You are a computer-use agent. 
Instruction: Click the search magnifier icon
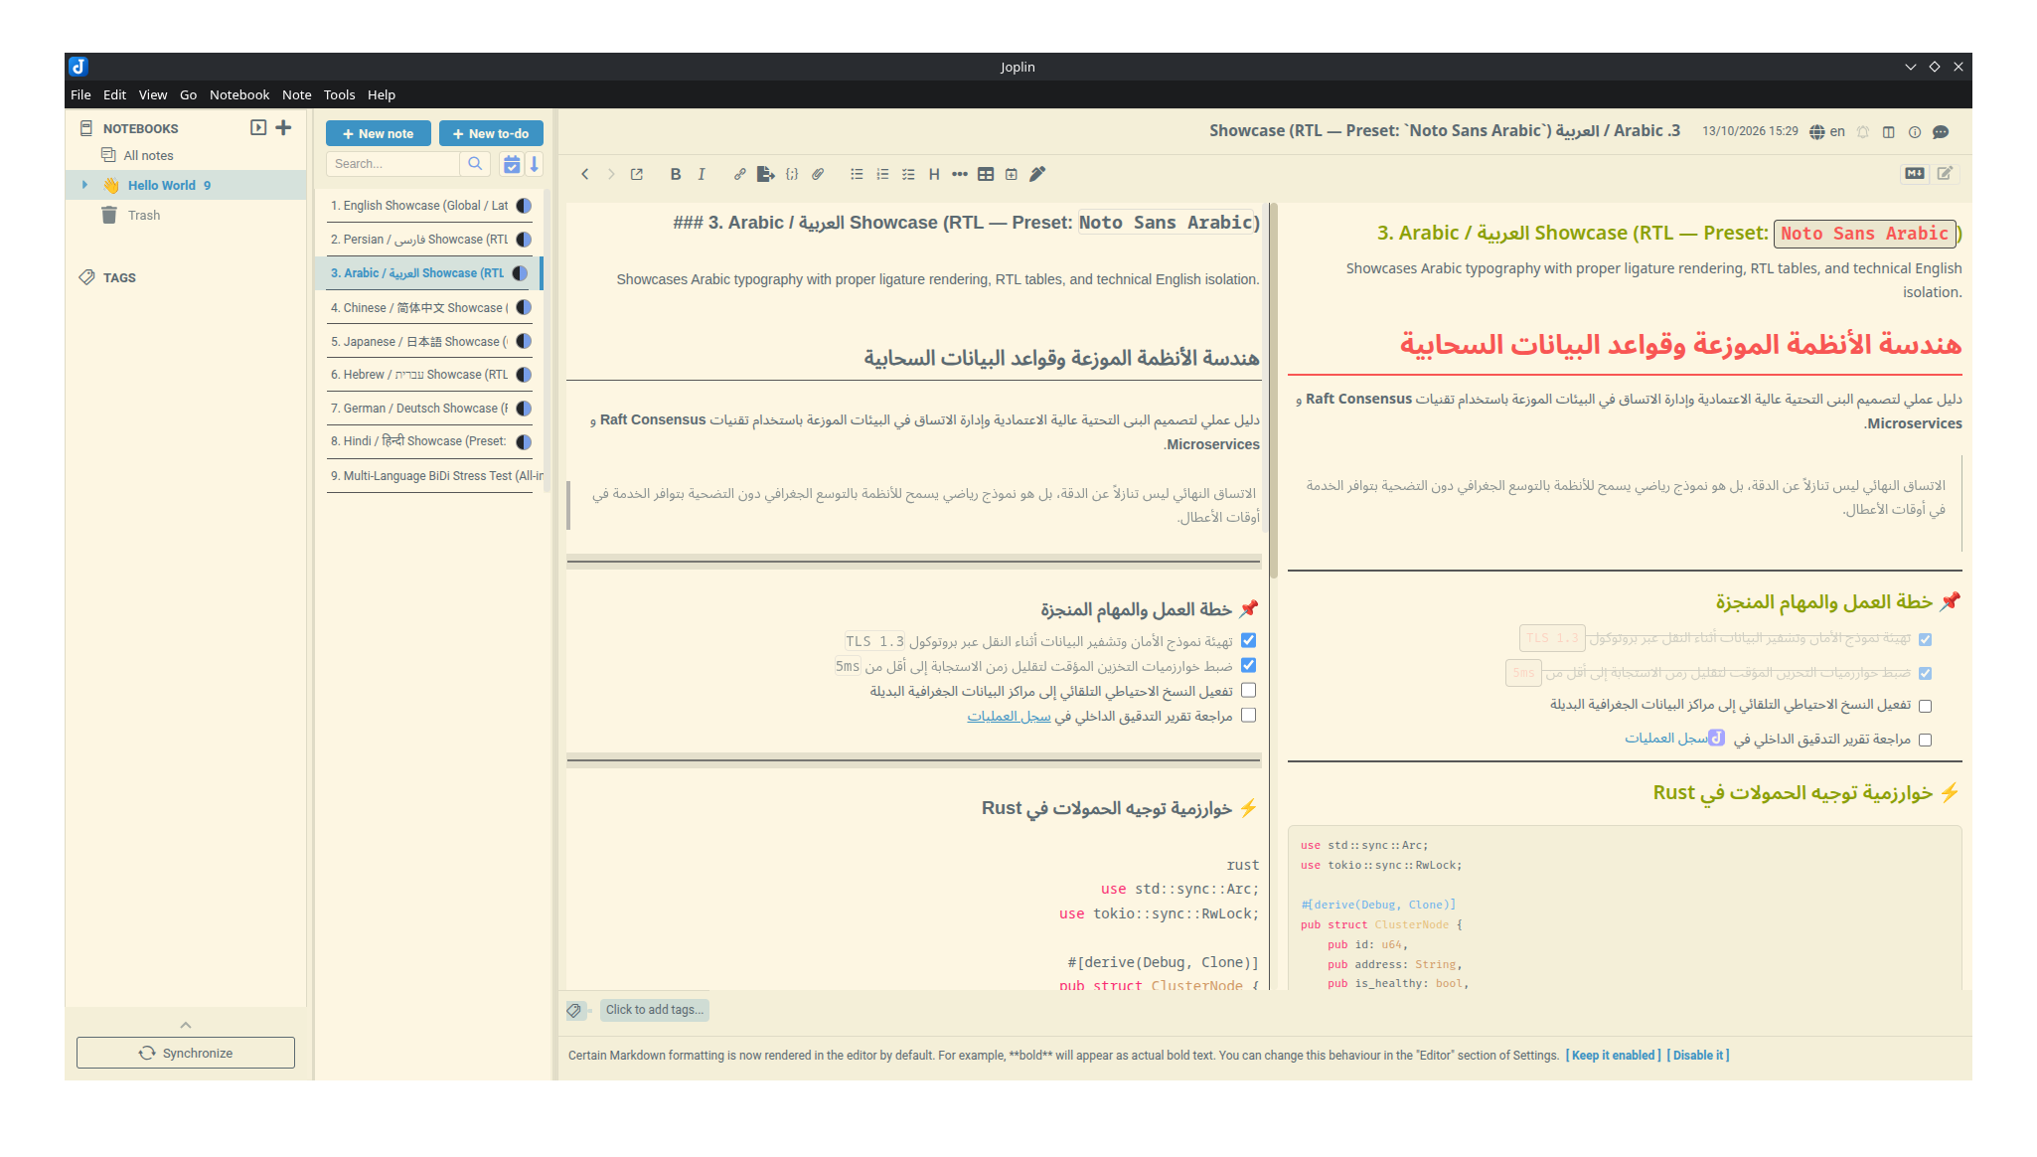coord(475,164)
